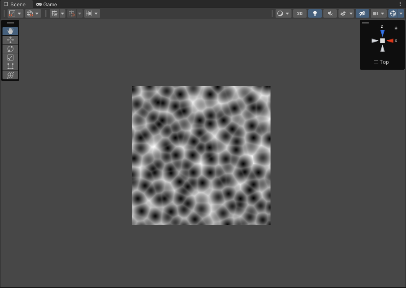Open the scene effects dropdown arrow

pyautogui.click(x=351, y=13)
